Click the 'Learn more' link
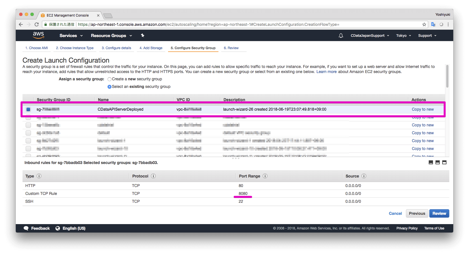The height and width of the screenshot is (255, 469). pos(327,72)
